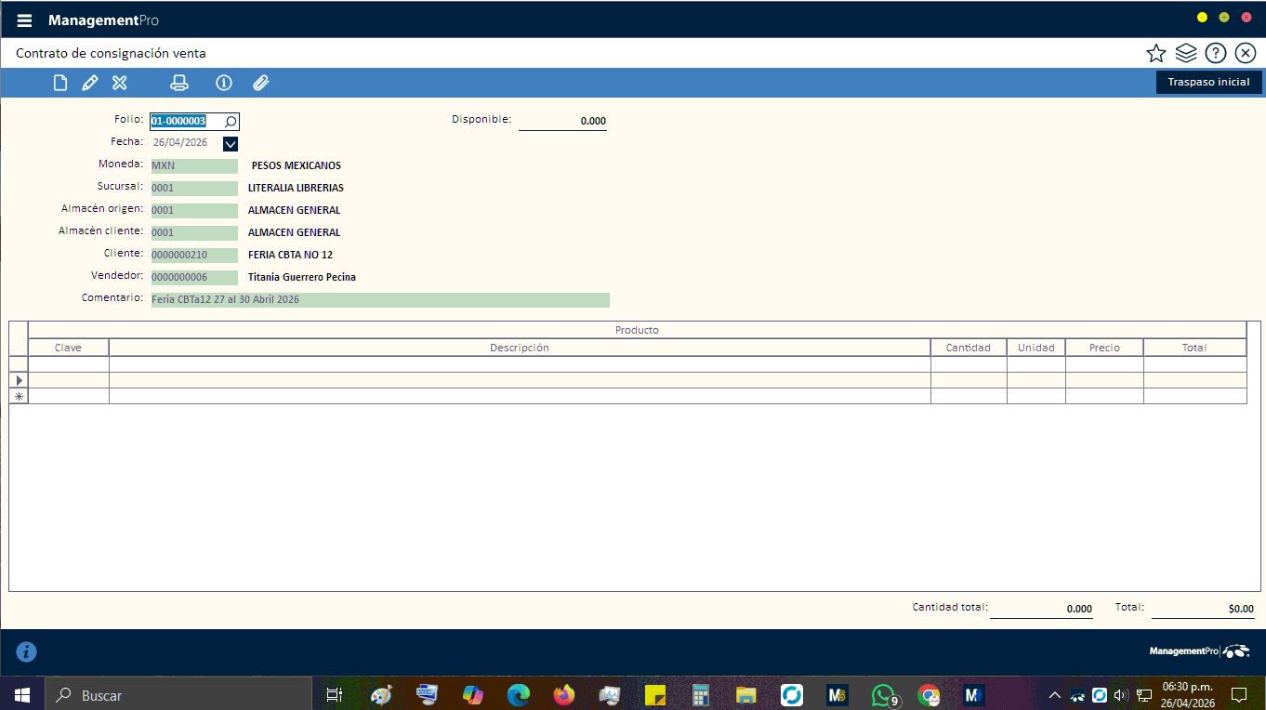The height and width of the screenshot is (710, 1266).
Task: Click the blue info icon in footer
Action: click(27, 651)
